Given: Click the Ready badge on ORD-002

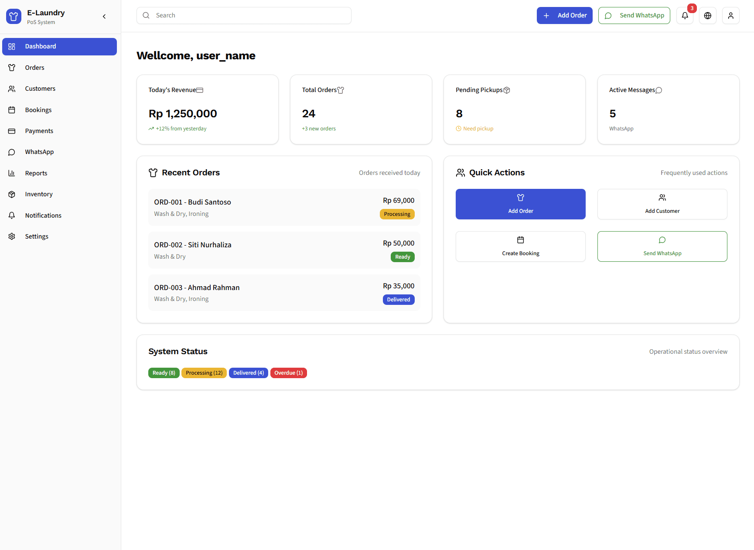Looking at the screenshot, I should click(x=403, y=257).
